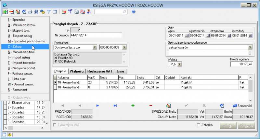Click positions table scrollbar down arrow
The width and height of the screenshot is (260, 139).
[250, 101]
